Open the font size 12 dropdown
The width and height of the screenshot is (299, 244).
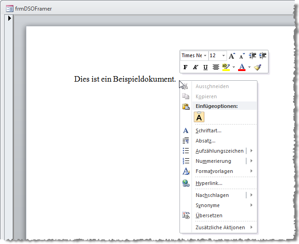tap(223, 56)
